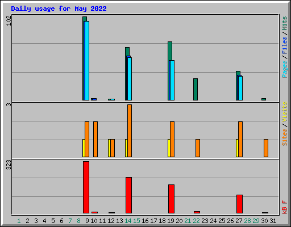Screen dimensions: 291x227
Task: Select the orange Sites bar for day 30
Action: (x=266, y=148)
